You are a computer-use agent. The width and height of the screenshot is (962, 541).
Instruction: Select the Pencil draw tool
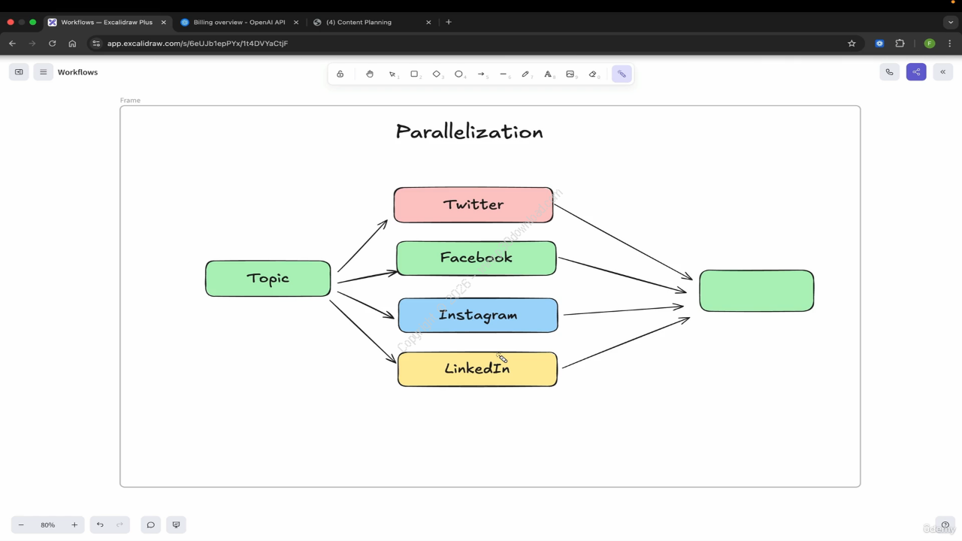tap(525, 74)
